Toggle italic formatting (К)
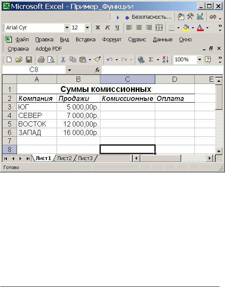Image resolution: width=225 pixels, height=287 pixels. (x=108, y=28)
